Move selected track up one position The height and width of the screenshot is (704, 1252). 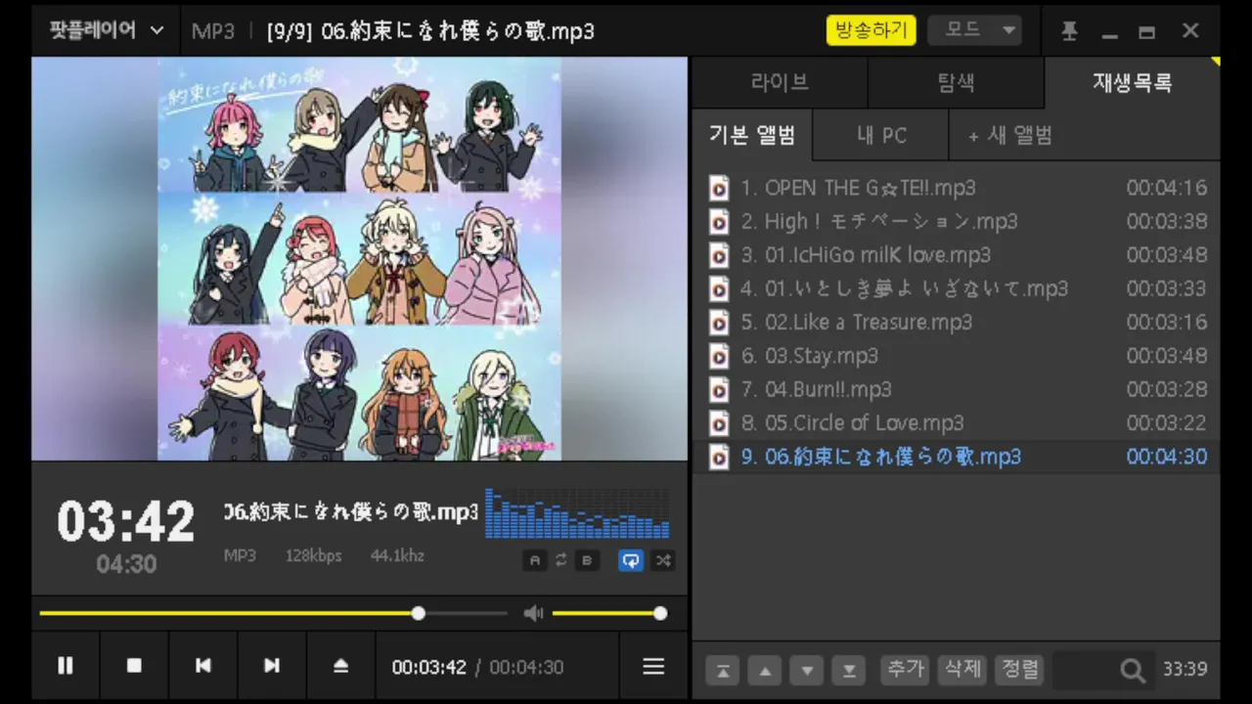pos(765,671)
